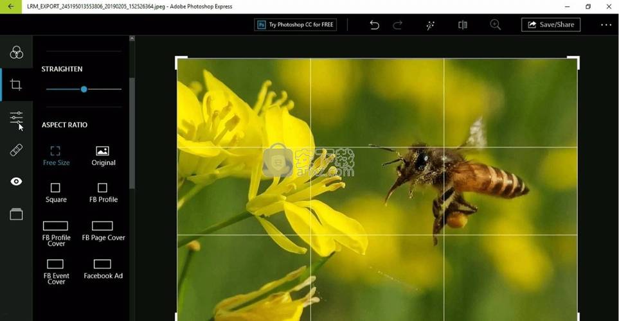
Task: Select the Crop tool in sidebar
Action: coord(16,85)
